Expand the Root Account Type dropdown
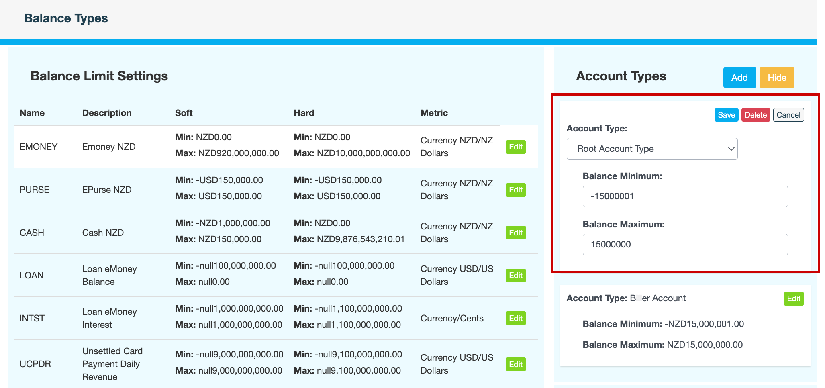Screen dimensions: 825x388 pyautogui.click(x=651, y=149)
